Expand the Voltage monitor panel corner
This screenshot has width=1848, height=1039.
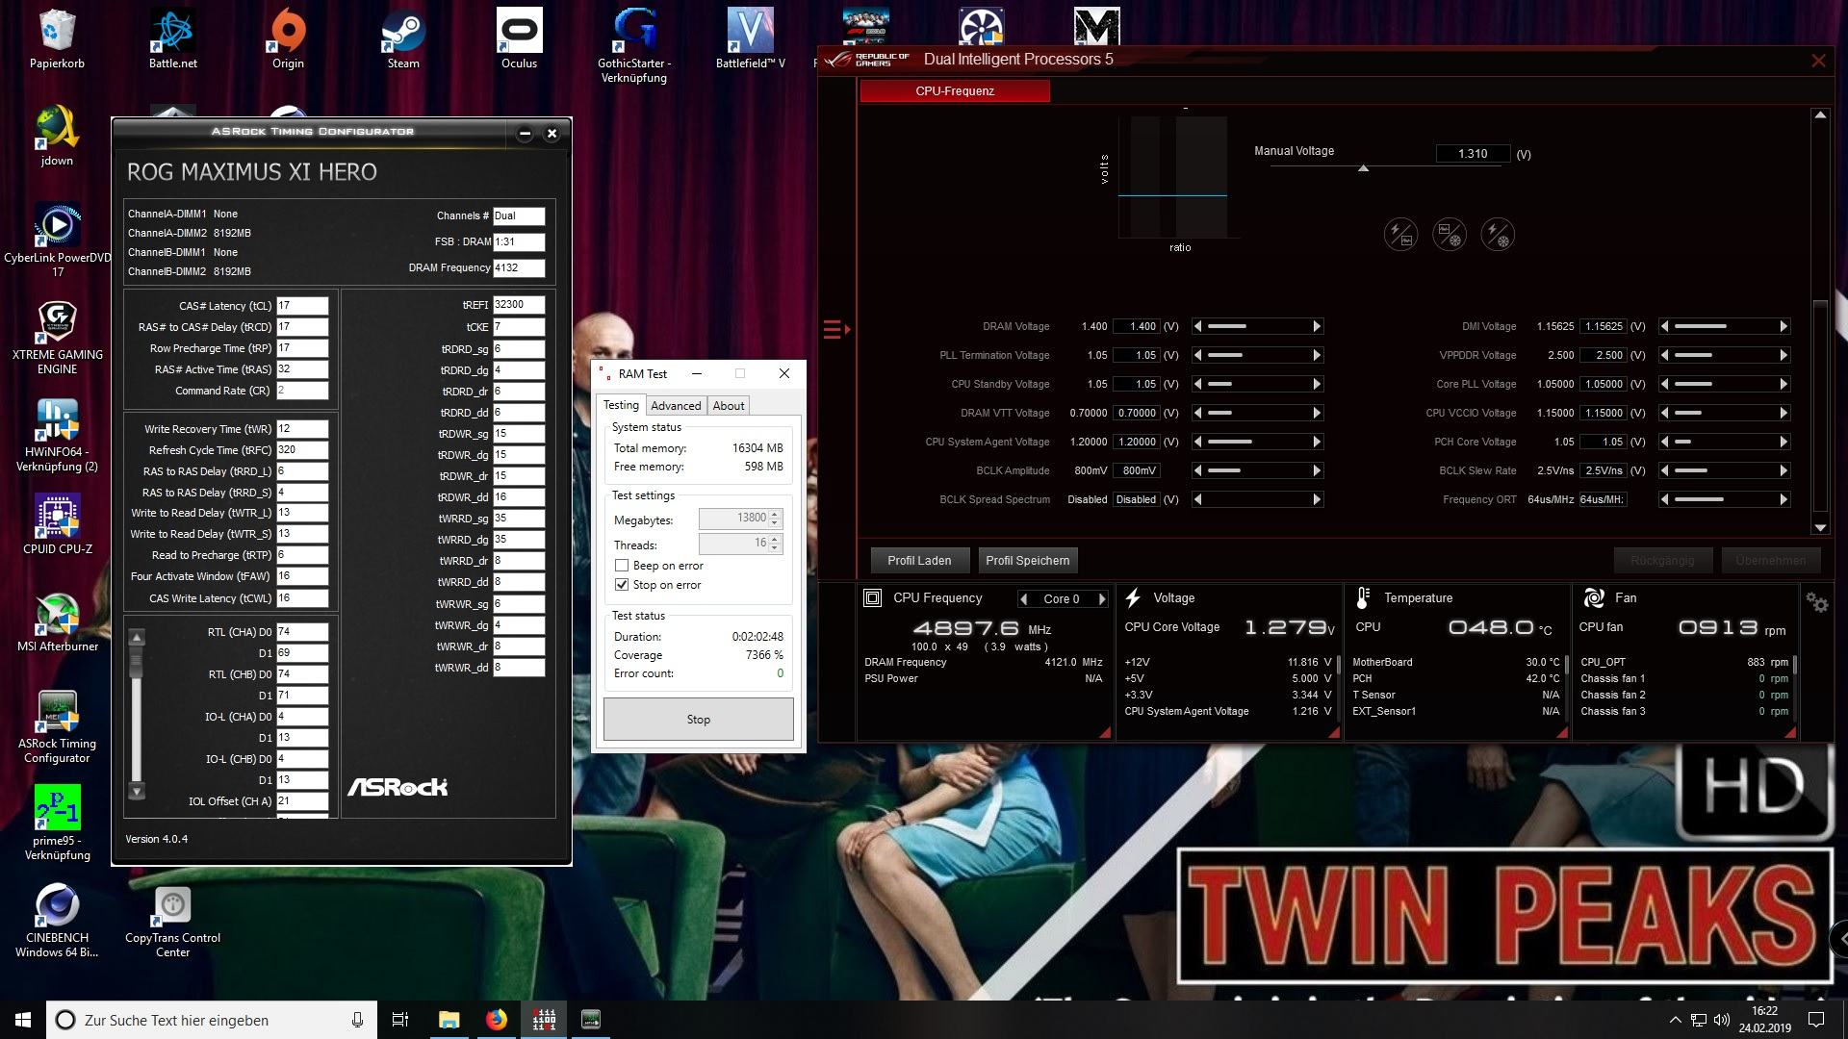pos(1334,733)
